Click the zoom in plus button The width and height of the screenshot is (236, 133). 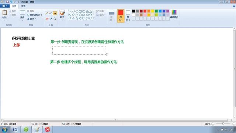[x=234, y=124]
